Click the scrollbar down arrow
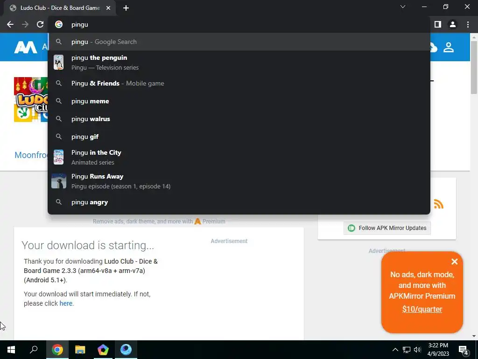This screenshot has height=359, width=478. (474, 336)
